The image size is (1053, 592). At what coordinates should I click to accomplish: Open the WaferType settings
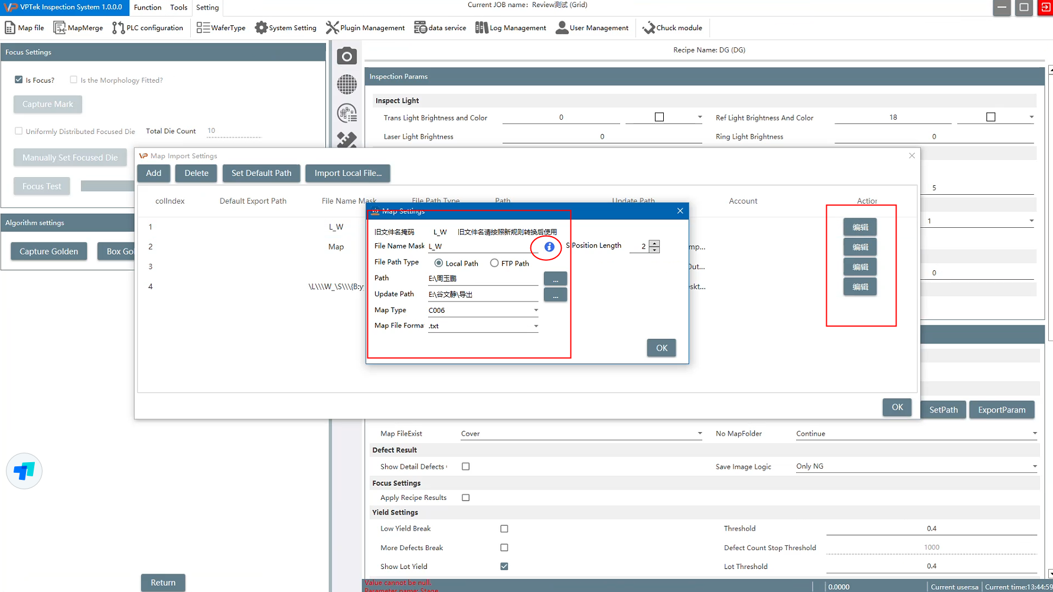(221, 28)
